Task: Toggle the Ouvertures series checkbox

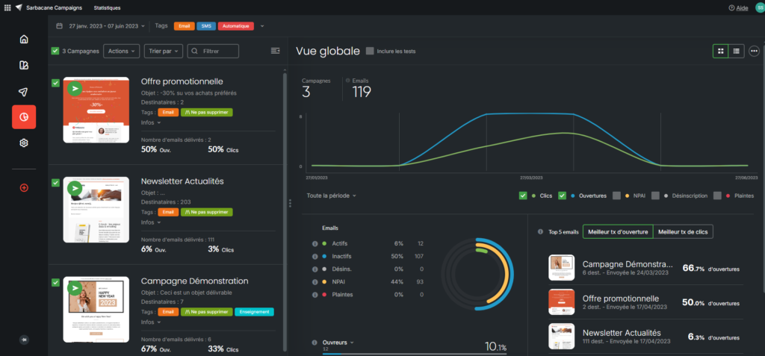Action: (x=562, y=196)
